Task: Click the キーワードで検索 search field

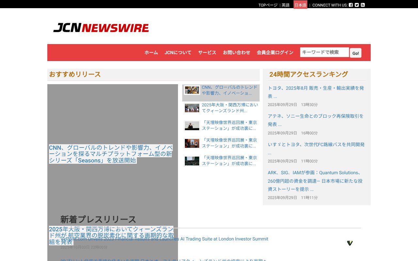Action: [x=324, y=52]
